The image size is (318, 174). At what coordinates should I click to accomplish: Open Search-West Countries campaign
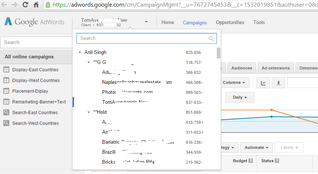pyautogui.click(x=36, y=123)
